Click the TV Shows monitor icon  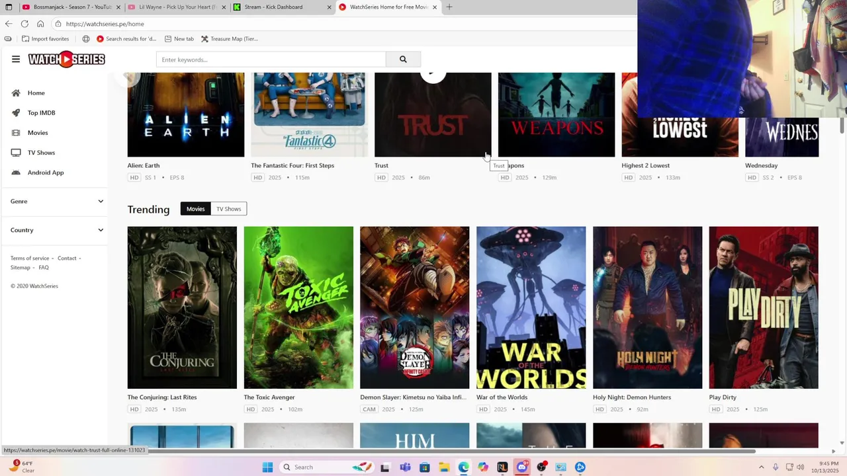[x=16, y=153]
